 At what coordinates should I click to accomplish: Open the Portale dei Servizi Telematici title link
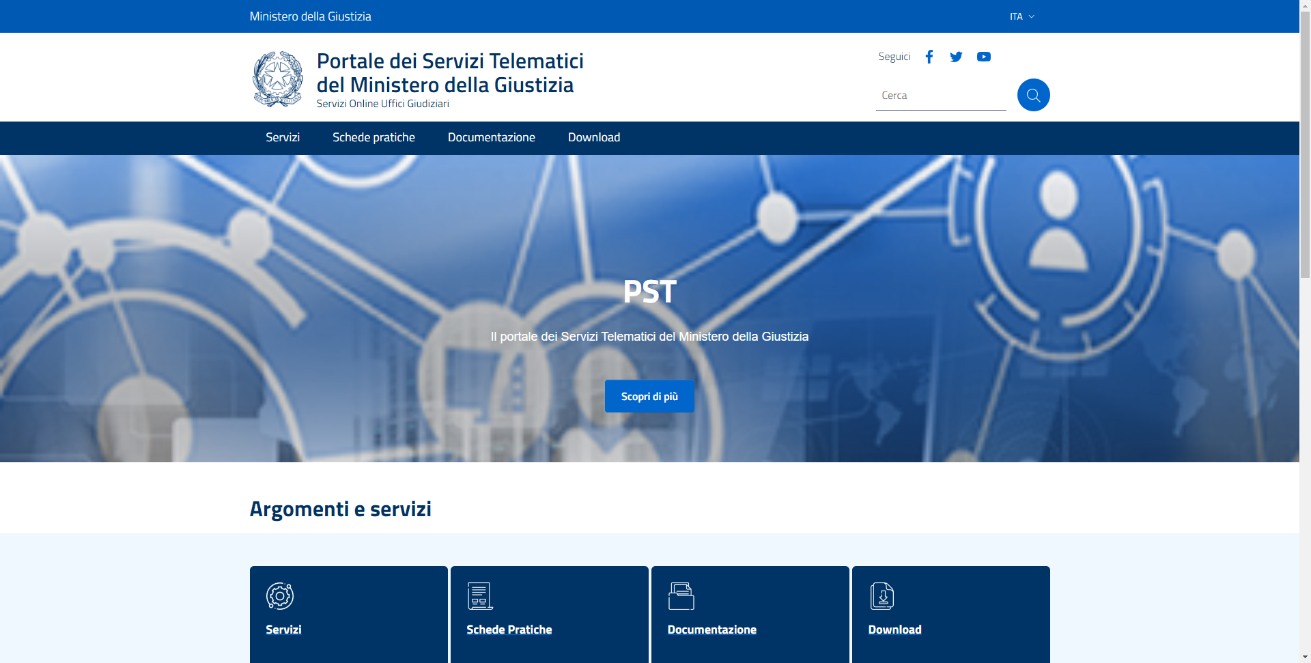[450, 73]
